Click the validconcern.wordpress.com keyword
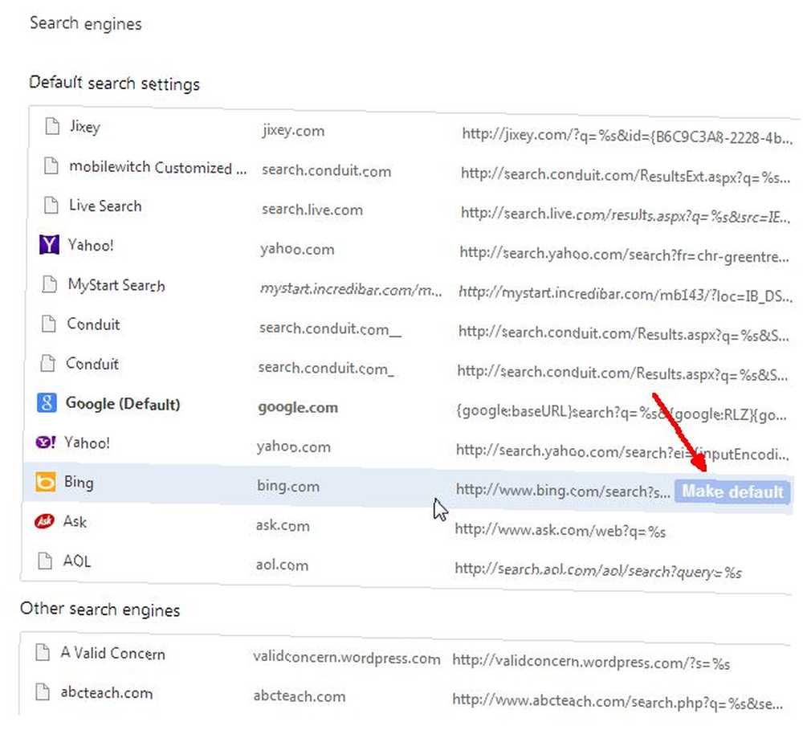The width and height of the screenshot is (803, 730). [347, 658]
